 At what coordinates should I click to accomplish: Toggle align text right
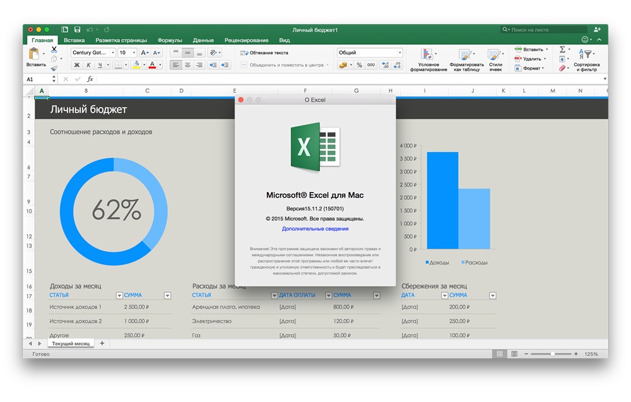tap(199, 65)
